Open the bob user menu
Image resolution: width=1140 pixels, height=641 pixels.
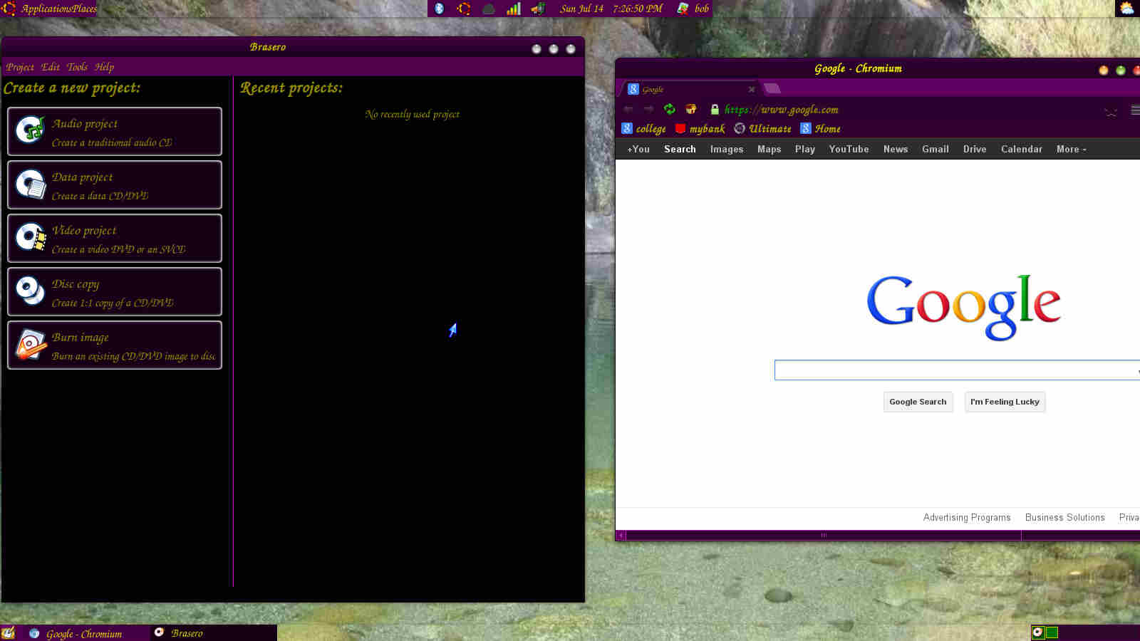702,9
